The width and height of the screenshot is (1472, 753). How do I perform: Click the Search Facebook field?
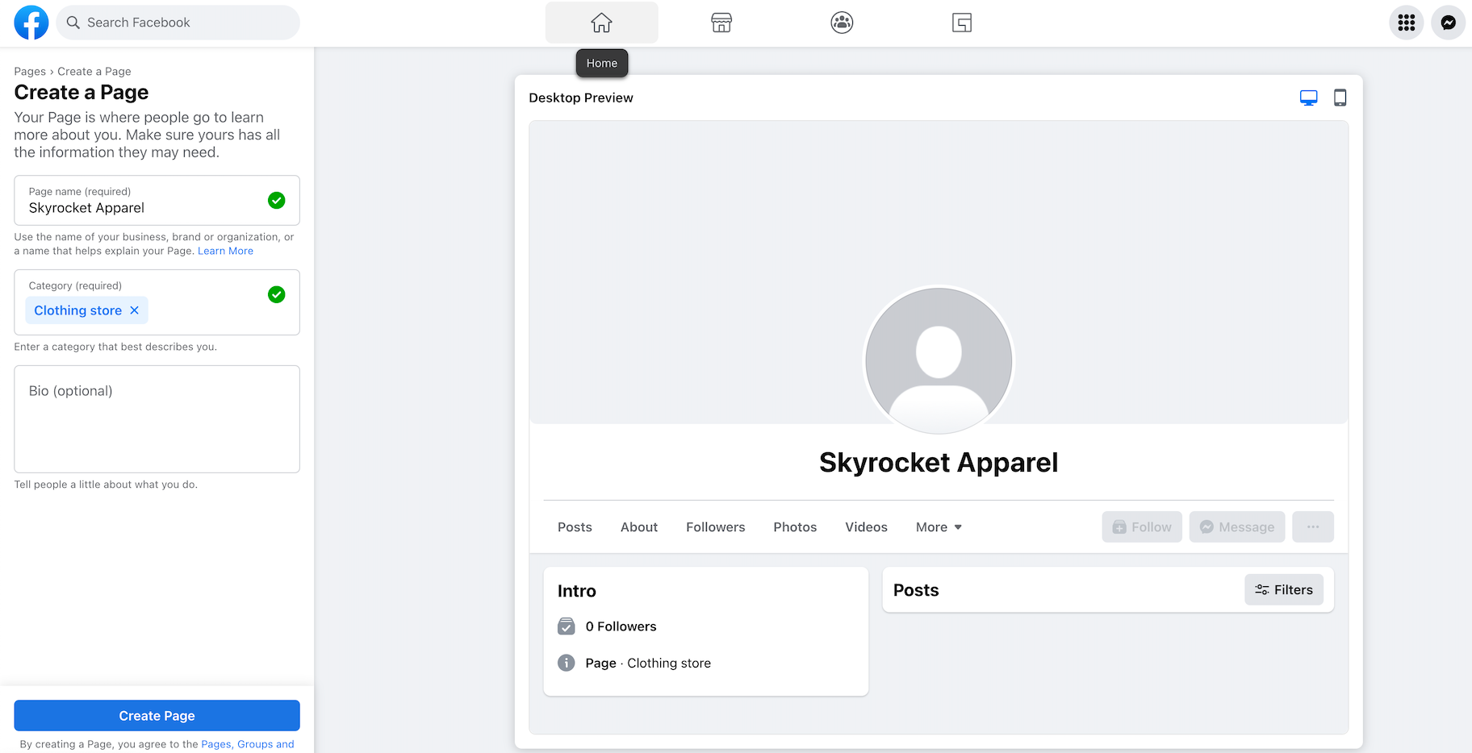coord(179,23)
